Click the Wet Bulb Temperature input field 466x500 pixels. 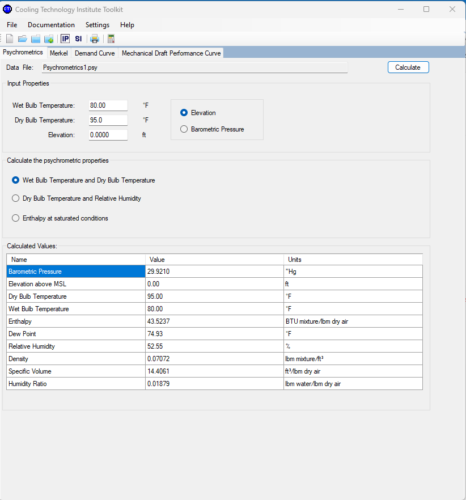pyautogui.click(x=108, y=105)
